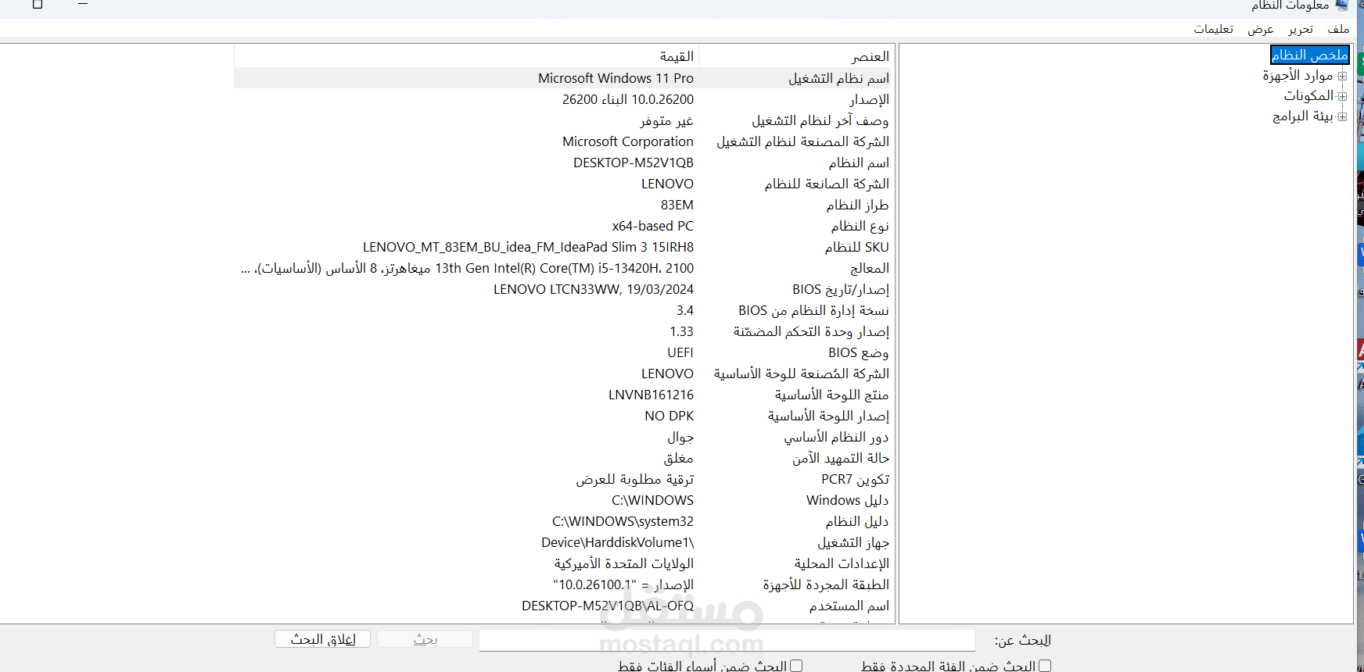Select the SKU للنظام row
Viewport: 1364px width, 672px height.
856,247
